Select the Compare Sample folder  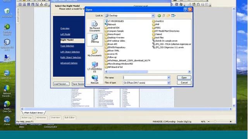pos(114,31)
